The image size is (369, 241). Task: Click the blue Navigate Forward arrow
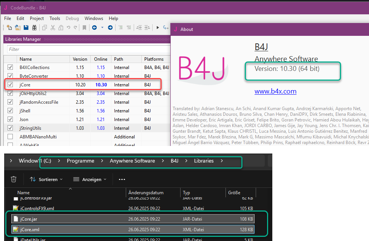tap(110, 28)
